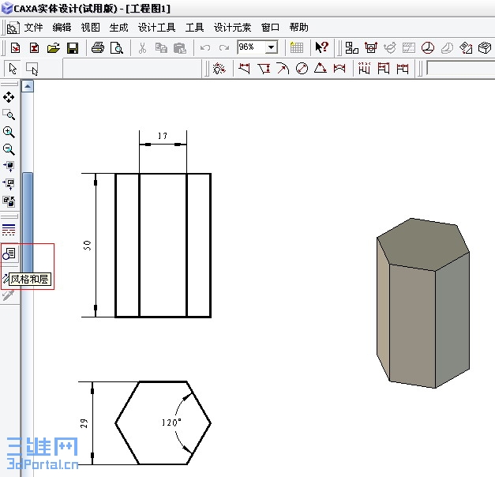This screenshot has width=495, height=477.
Task: Click the pan four-arrow tool
Action: [9, 97]
